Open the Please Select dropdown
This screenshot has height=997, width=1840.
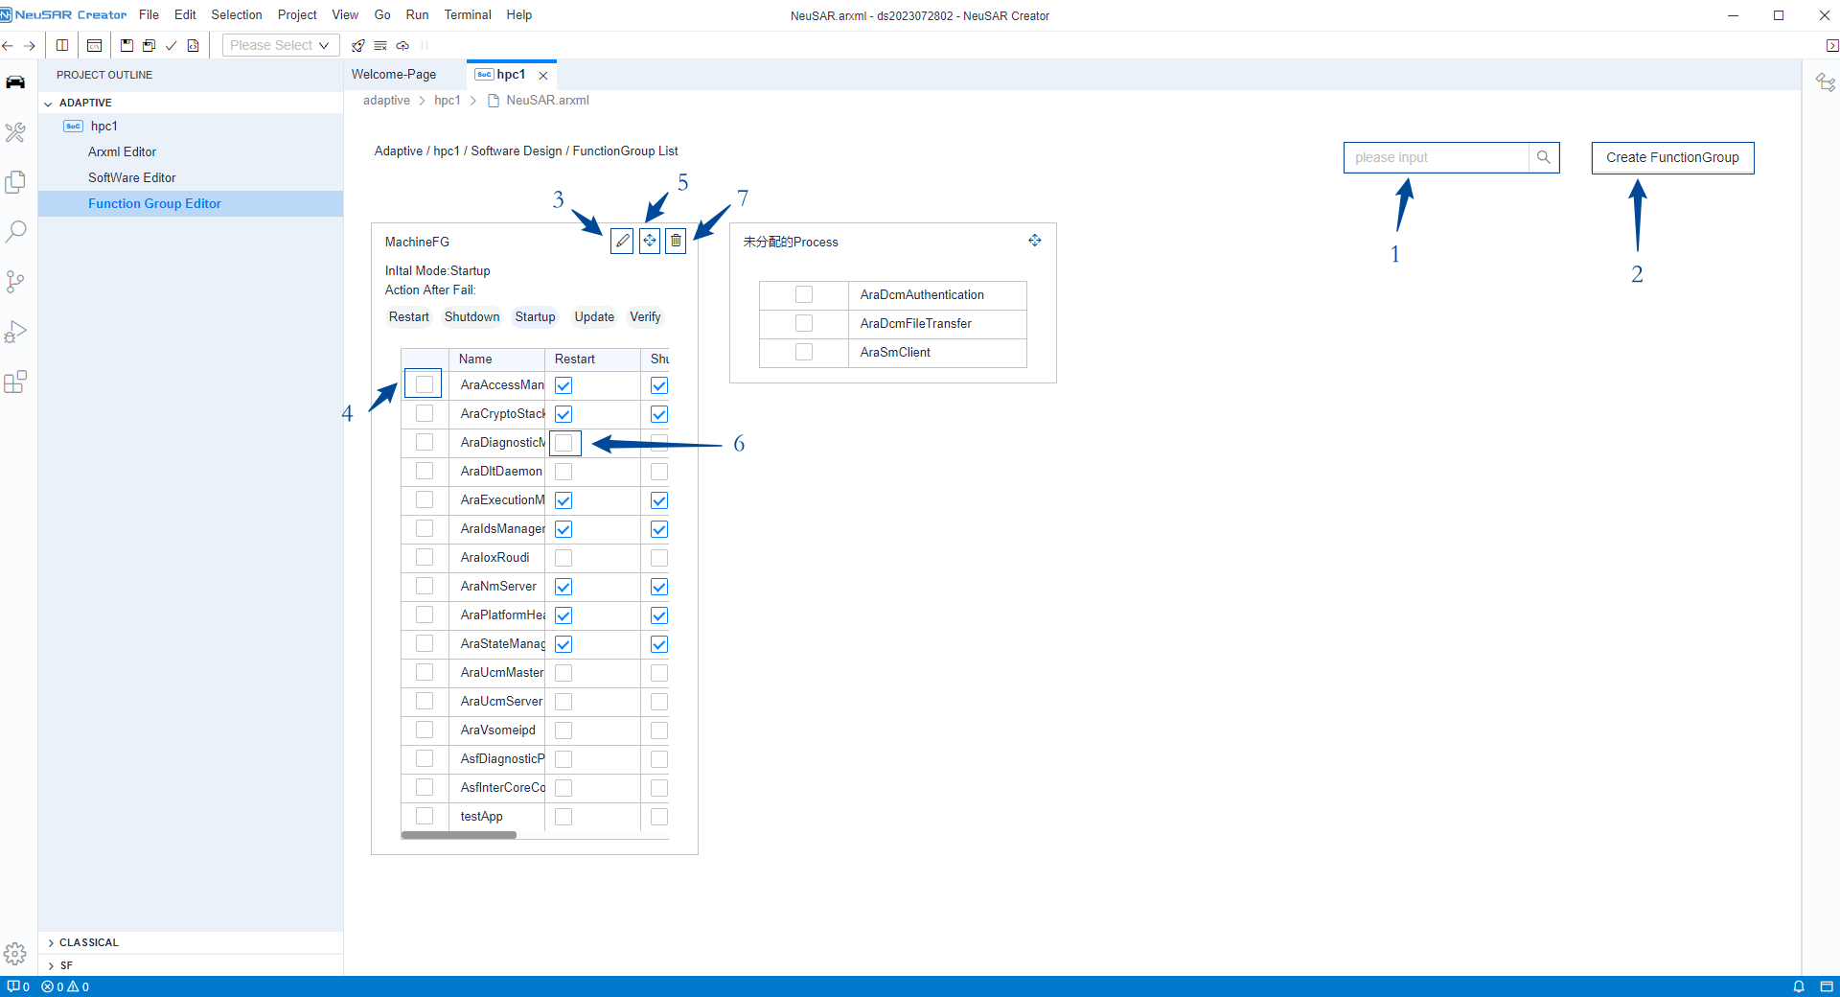coord(280,45)
